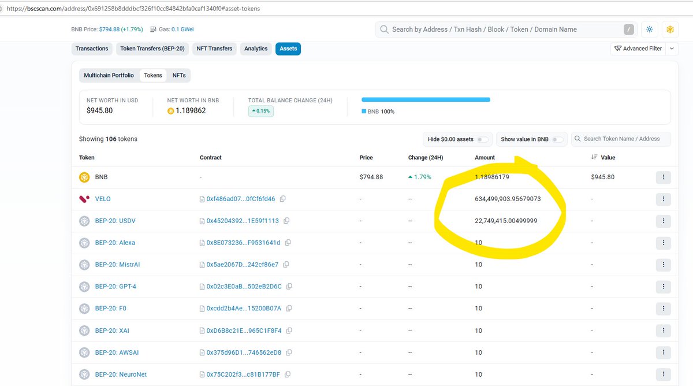Copy the Alexa contract address
Screen dimensions: 693x386
click(288, 243)
